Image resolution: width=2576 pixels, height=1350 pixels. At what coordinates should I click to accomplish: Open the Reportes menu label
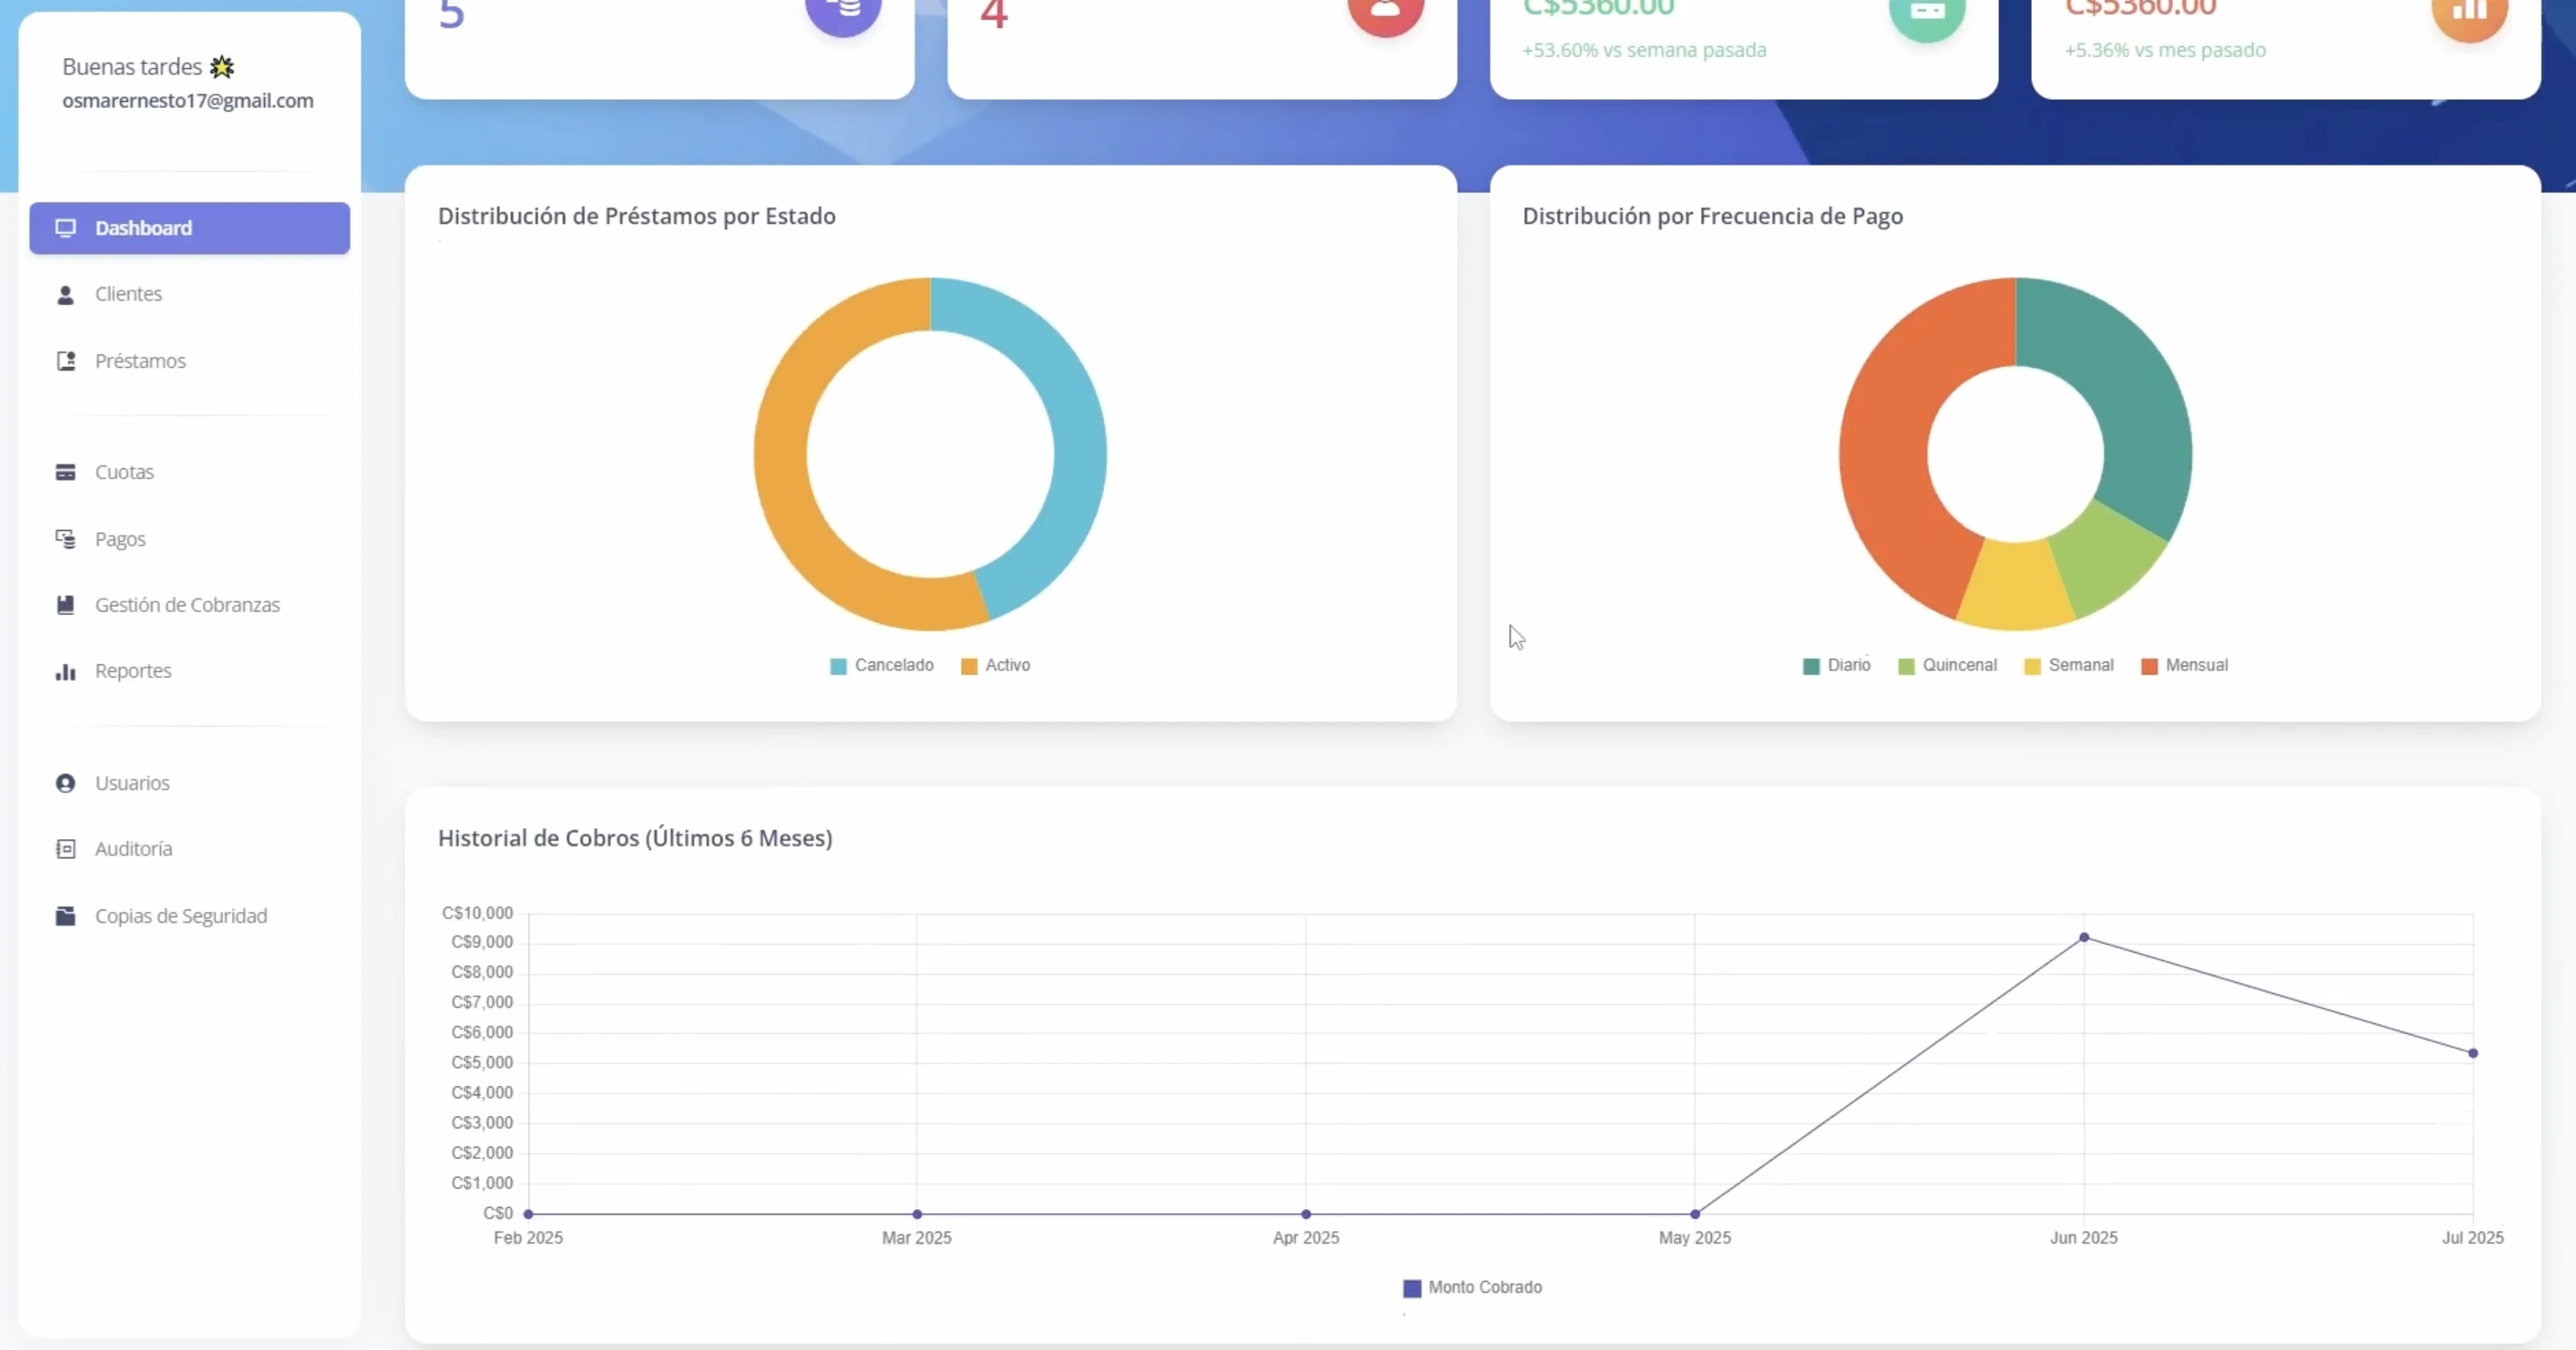(x=133, y=671)
